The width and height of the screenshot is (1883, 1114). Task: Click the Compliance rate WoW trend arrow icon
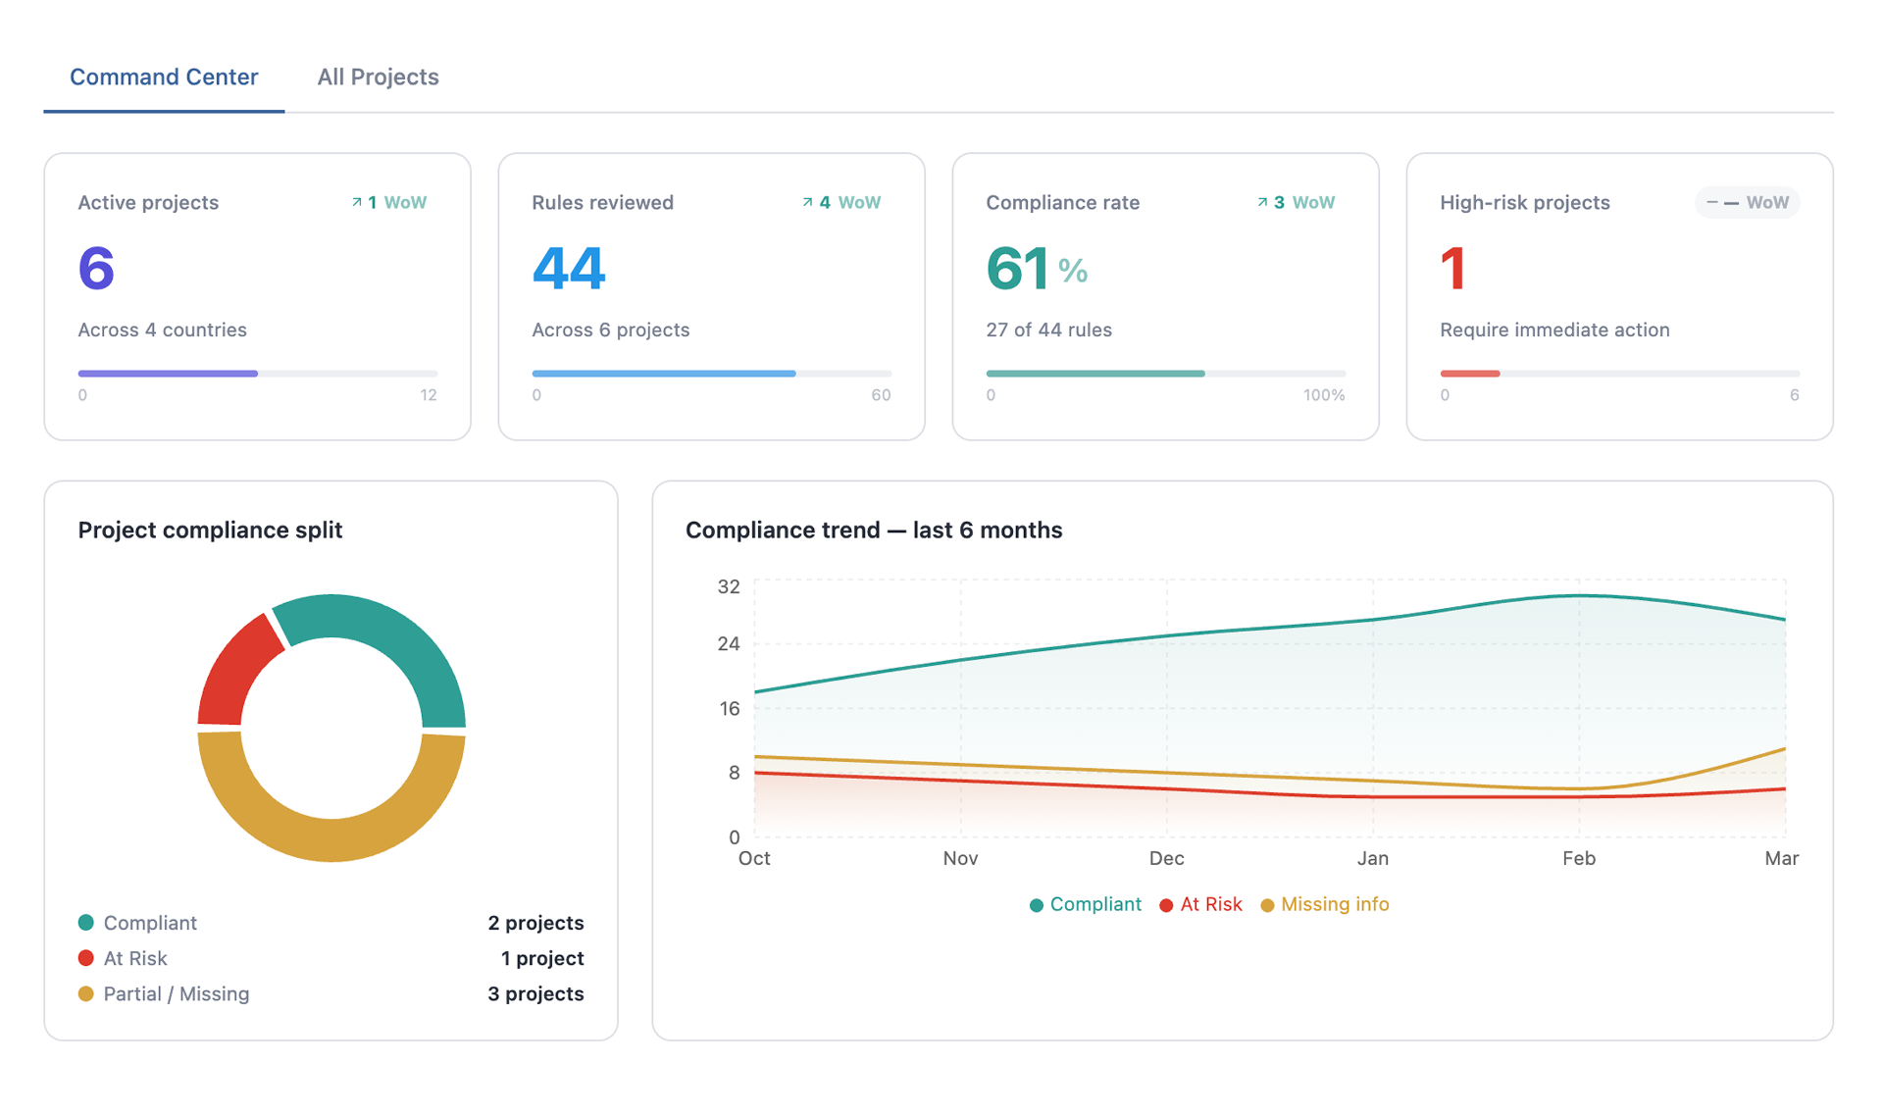click(1262, 202)
